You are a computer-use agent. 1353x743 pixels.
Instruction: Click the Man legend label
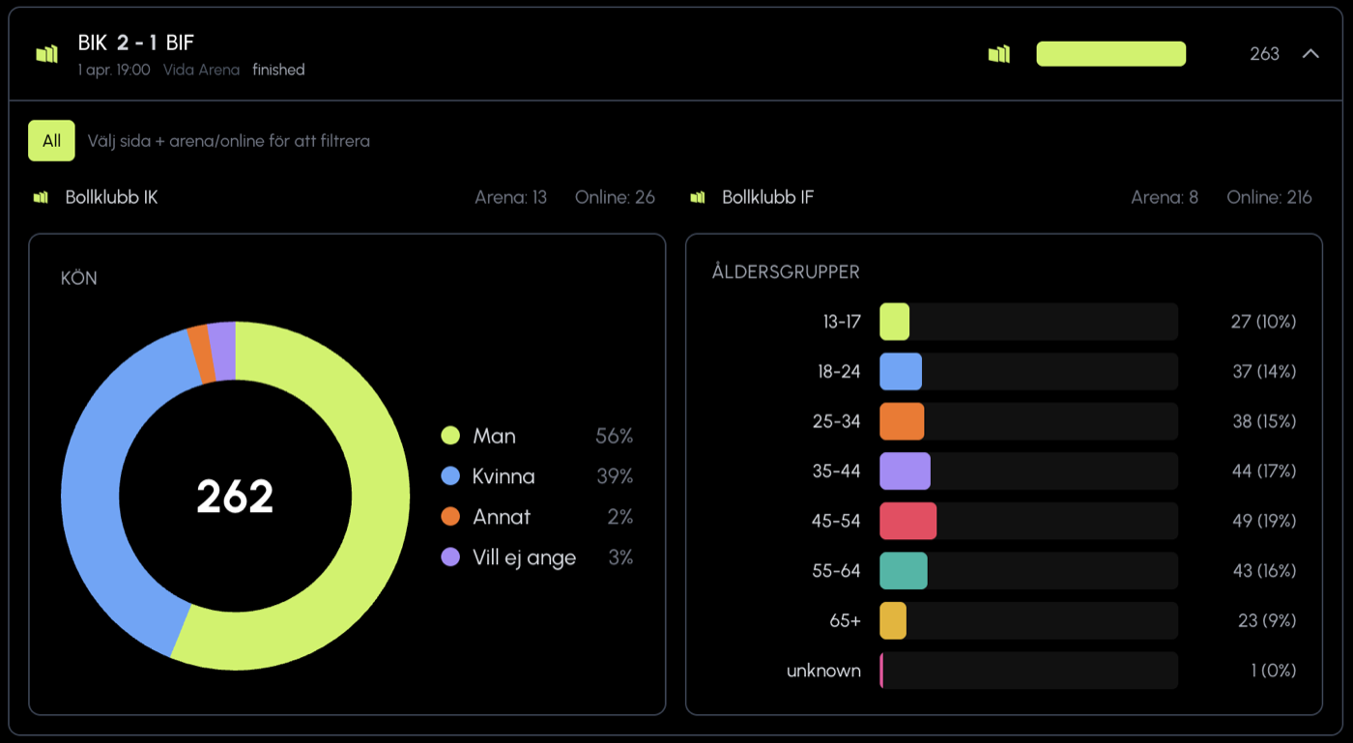tap(494, 436)
